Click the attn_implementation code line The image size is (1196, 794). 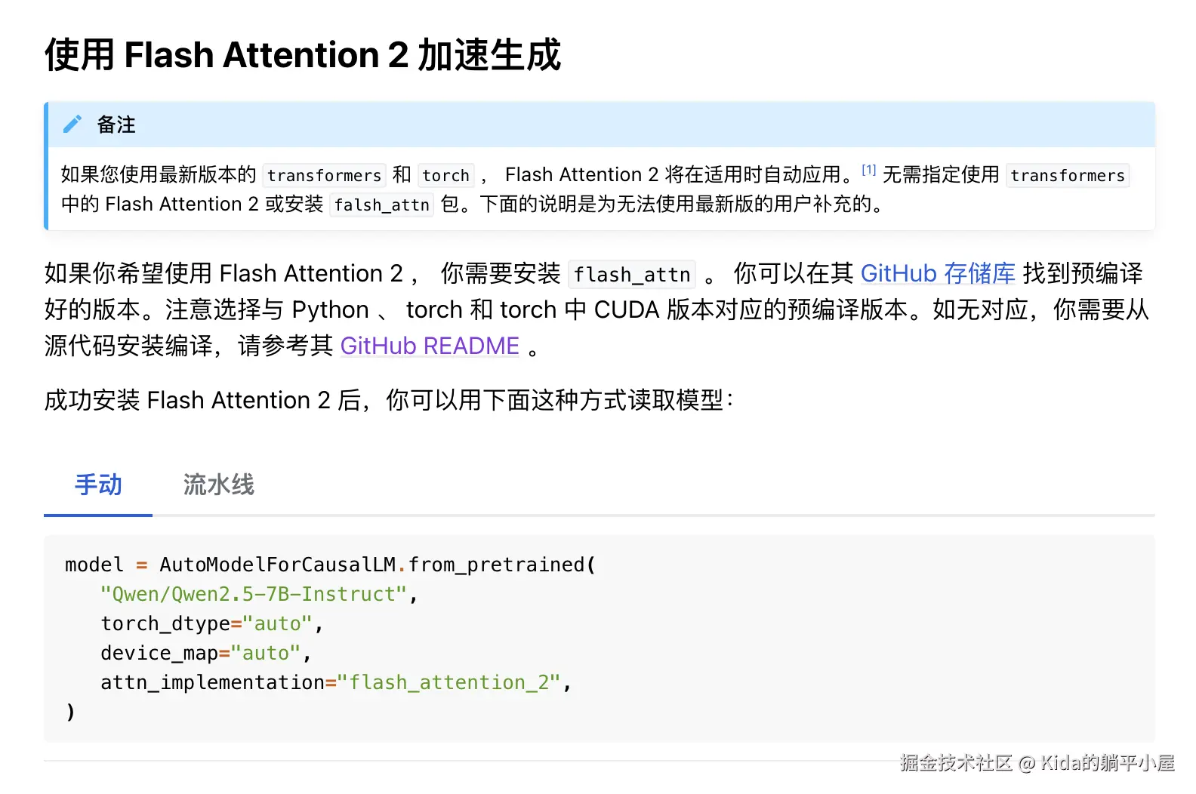336,682
